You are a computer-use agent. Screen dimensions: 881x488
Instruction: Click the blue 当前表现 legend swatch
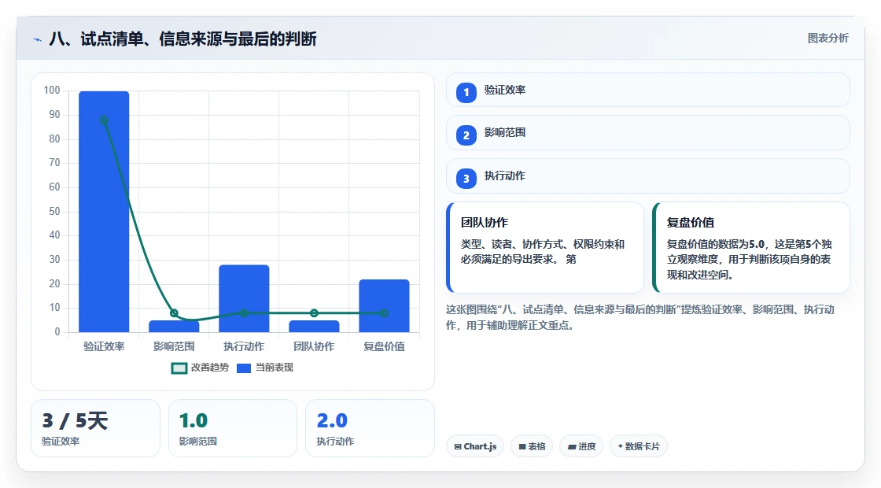coord(243,368)
